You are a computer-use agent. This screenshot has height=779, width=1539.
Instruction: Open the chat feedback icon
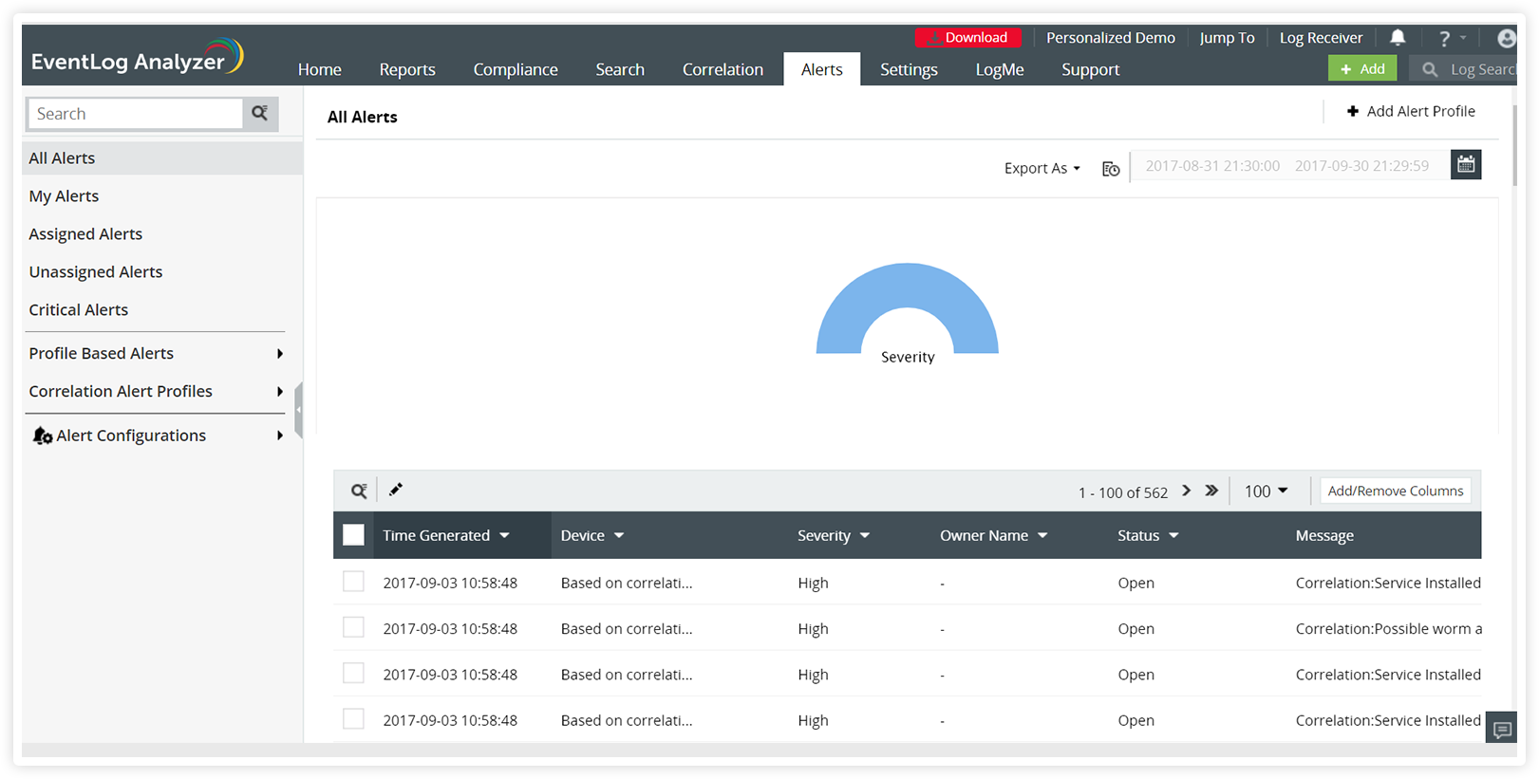pyautogui.click(x=1502, y=730)
